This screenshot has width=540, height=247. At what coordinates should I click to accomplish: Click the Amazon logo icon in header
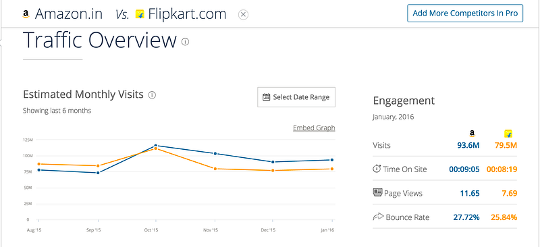click(26, 14)
